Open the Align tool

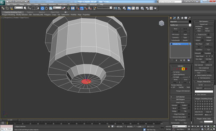pyautogui.click(x=119, y=8)
